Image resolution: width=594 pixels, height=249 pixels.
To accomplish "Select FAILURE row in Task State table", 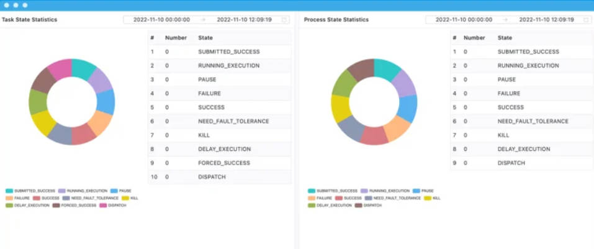I will tap(220, 93).
